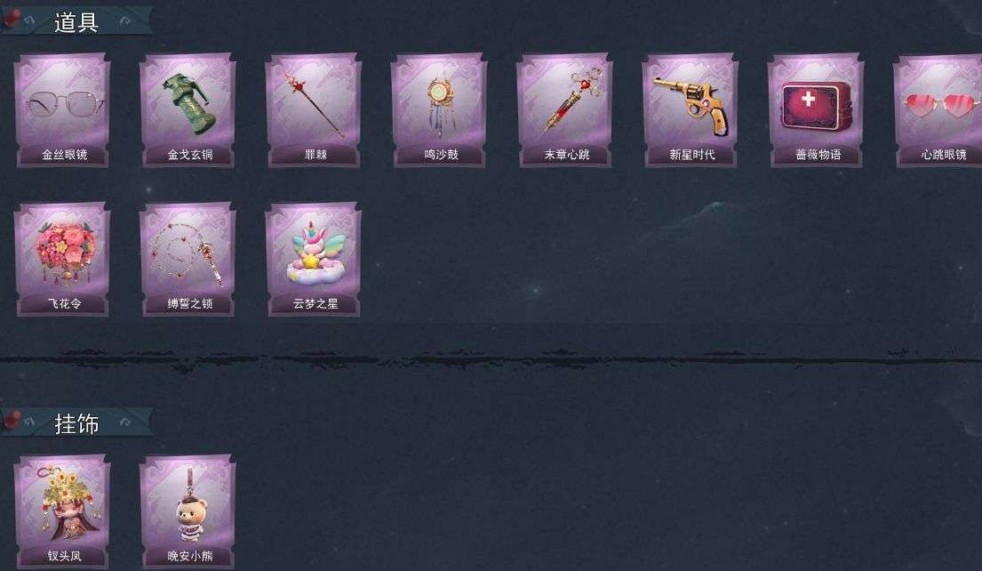Click the 云梦之星 name label
982x571 pixels.
(315, 304)
